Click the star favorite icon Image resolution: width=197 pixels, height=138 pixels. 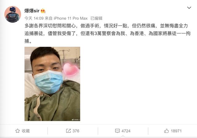pyautogui.click(x=18, y=131)
